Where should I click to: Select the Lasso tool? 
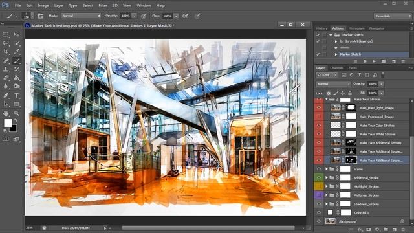pyautogui.click(x=6, y=43)
